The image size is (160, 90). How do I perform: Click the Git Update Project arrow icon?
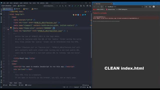pos(72,6)
